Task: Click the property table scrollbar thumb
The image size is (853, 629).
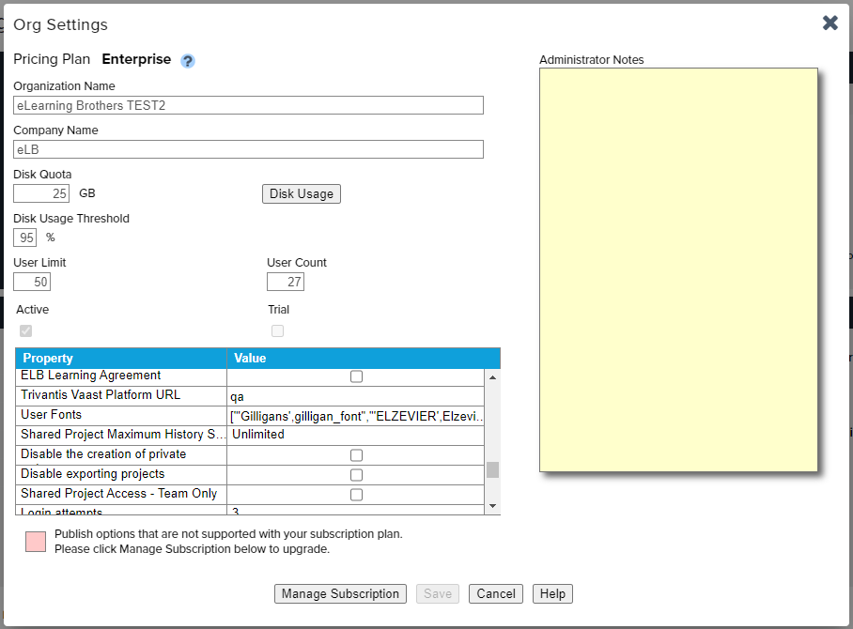Action: [492, 469]
